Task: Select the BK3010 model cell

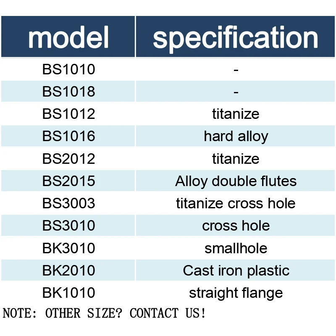Action: tap(68, 248)
